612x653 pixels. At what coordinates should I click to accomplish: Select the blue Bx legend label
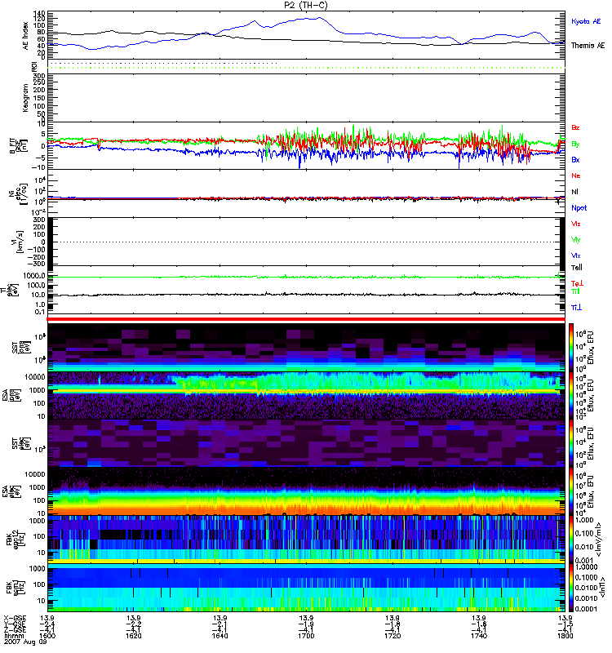pyautogui.click(x=575, y=160)
